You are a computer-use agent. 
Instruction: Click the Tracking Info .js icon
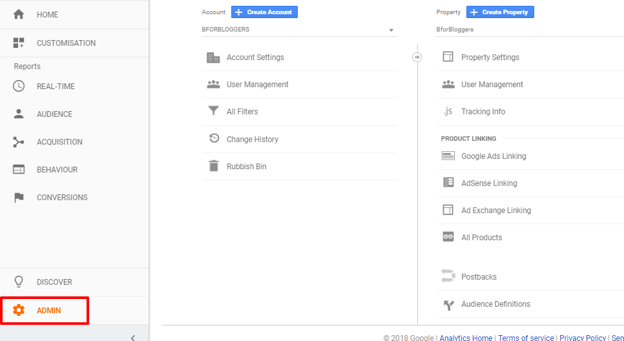click(x=448, y=112)
